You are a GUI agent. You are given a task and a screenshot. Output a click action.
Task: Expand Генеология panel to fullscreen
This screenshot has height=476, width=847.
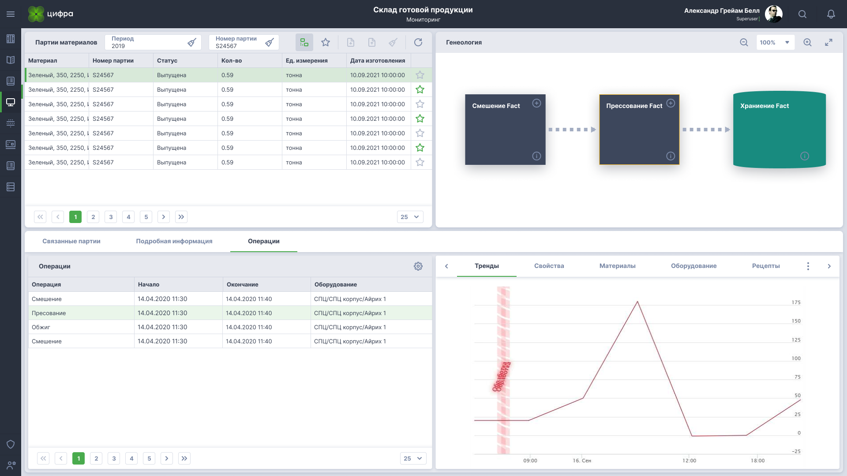pos(828,42)
